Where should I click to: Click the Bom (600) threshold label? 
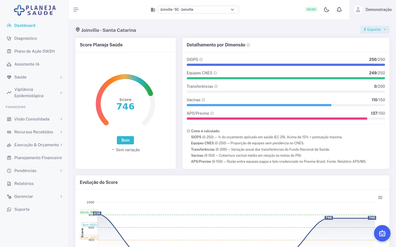pos(90,225)
